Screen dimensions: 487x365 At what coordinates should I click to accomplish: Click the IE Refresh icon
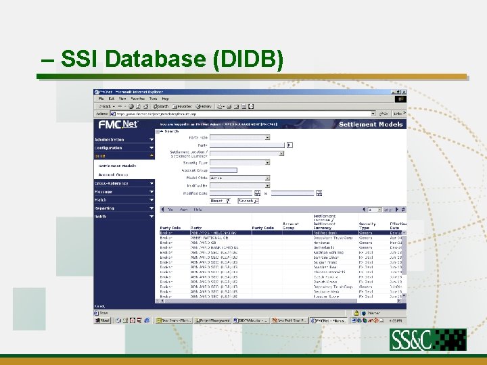tap(139, 107)
